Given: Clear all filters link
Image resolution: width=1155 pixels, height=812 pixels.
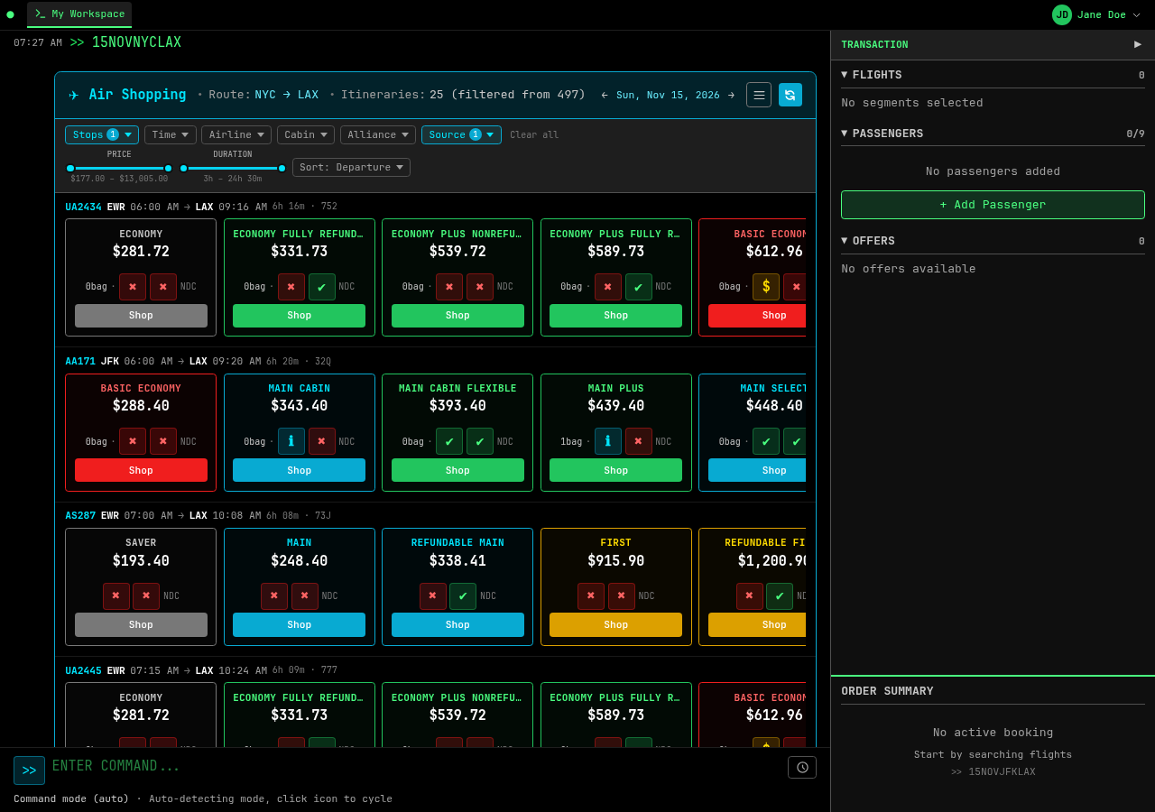Looking at the screenshot, I should [x=534, y=135].
